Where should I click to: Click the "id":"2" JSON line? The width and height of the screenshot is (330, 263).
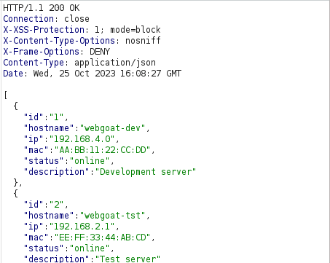coord(46,205)
